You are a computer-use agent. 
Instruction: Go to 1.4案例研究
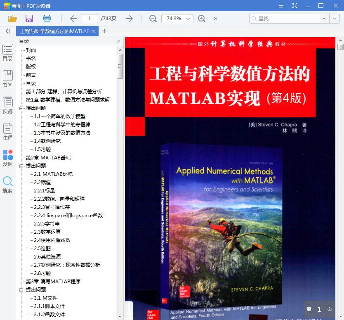(47, 141)
